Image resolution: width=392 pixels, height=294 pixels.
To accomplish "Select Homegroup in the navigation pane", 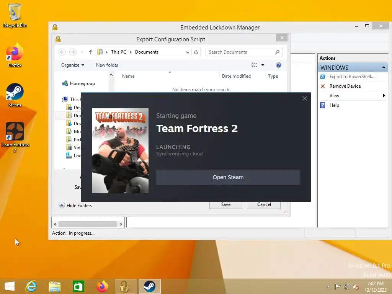I will (78, 83).
